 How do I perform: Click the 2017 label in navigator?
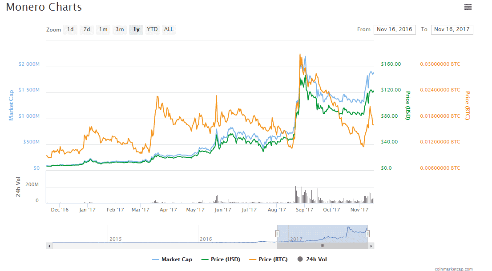coord(296,239)
